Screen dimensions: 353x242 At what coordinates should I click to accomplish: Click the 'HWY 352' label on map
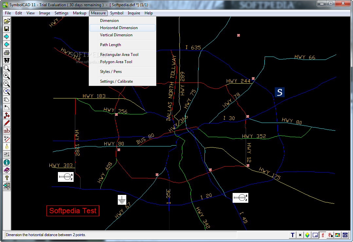tap(254, 136)
